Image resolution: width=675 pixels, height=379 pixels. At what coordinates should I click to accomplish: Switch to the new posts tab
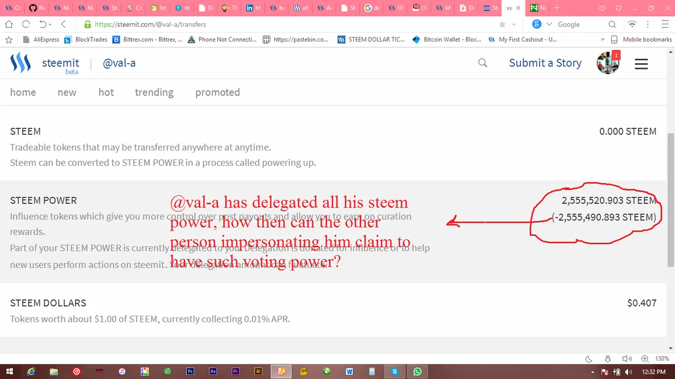click(x=67, y=92)
